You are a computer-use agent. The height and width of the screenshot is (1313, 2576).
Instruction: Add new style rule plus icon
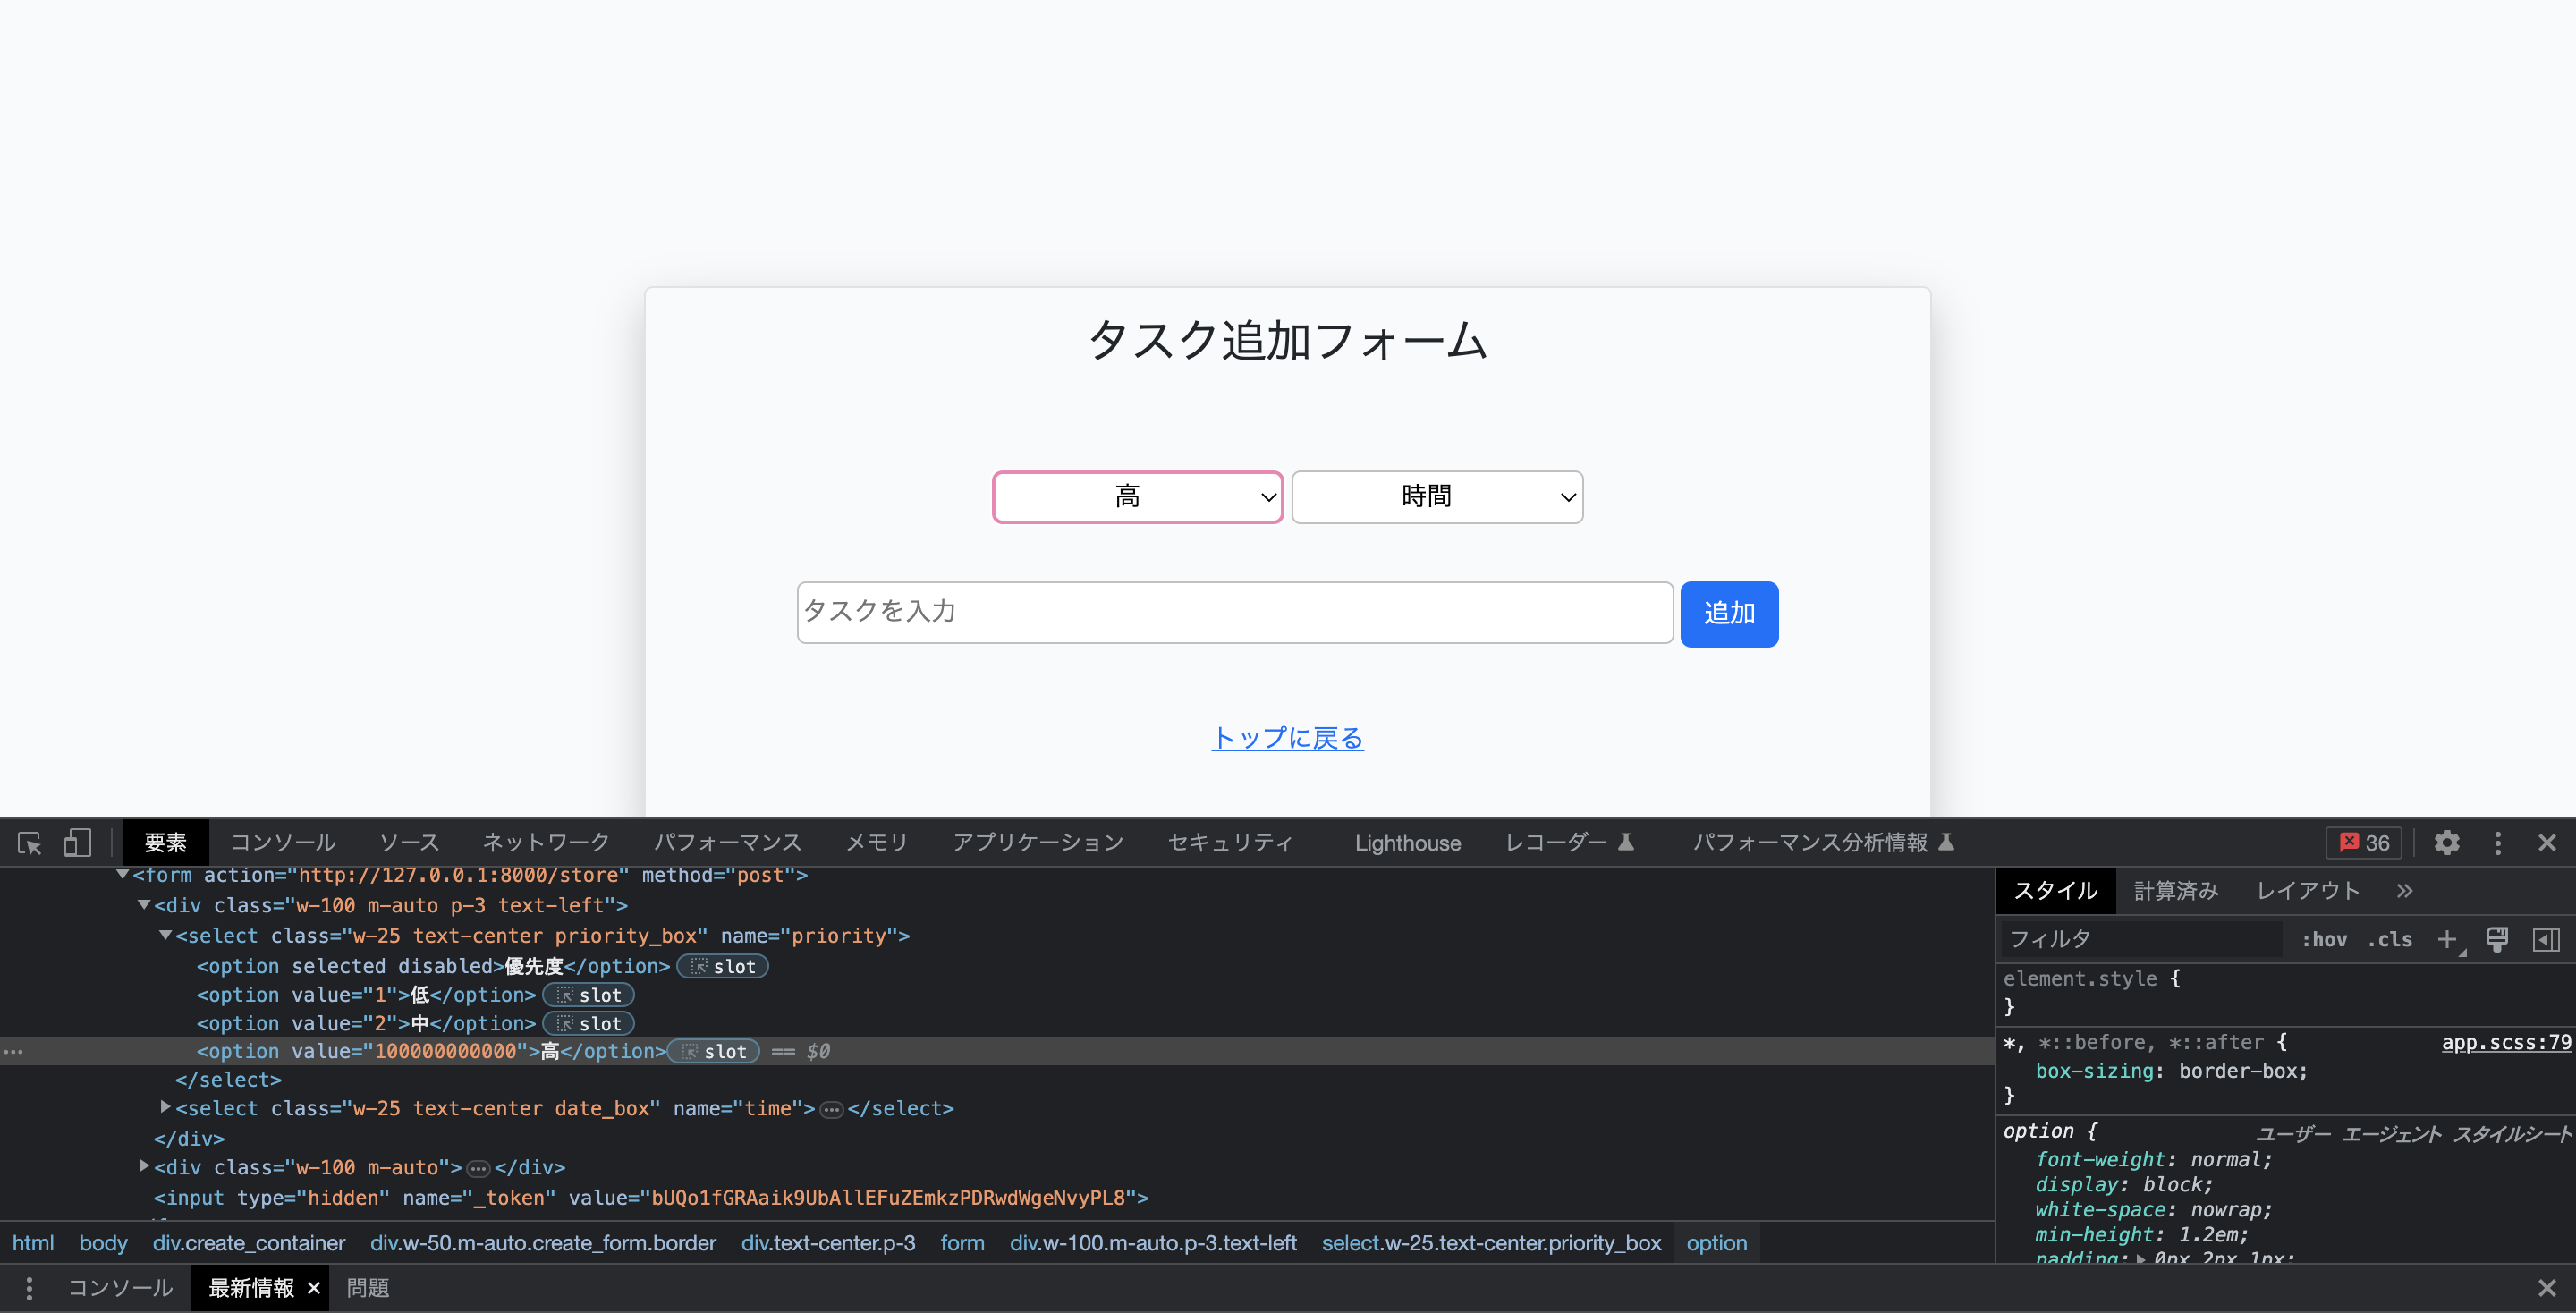pos(2447,939)
